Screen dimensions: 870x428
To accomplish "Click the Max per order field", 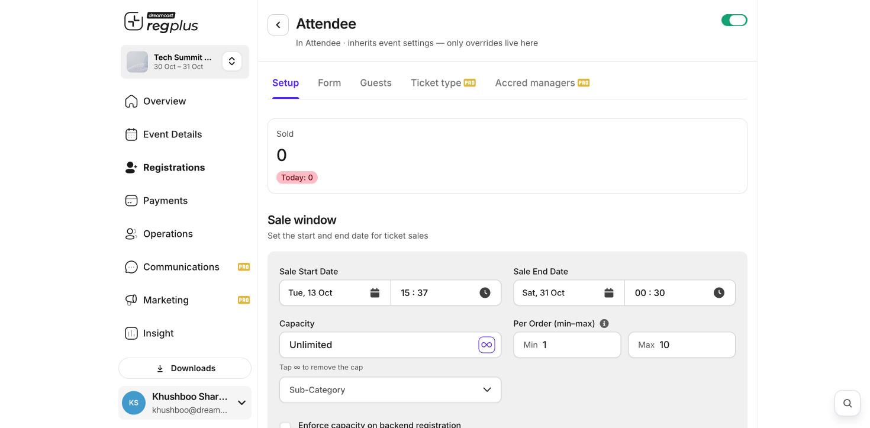I will tap(682, 345).
